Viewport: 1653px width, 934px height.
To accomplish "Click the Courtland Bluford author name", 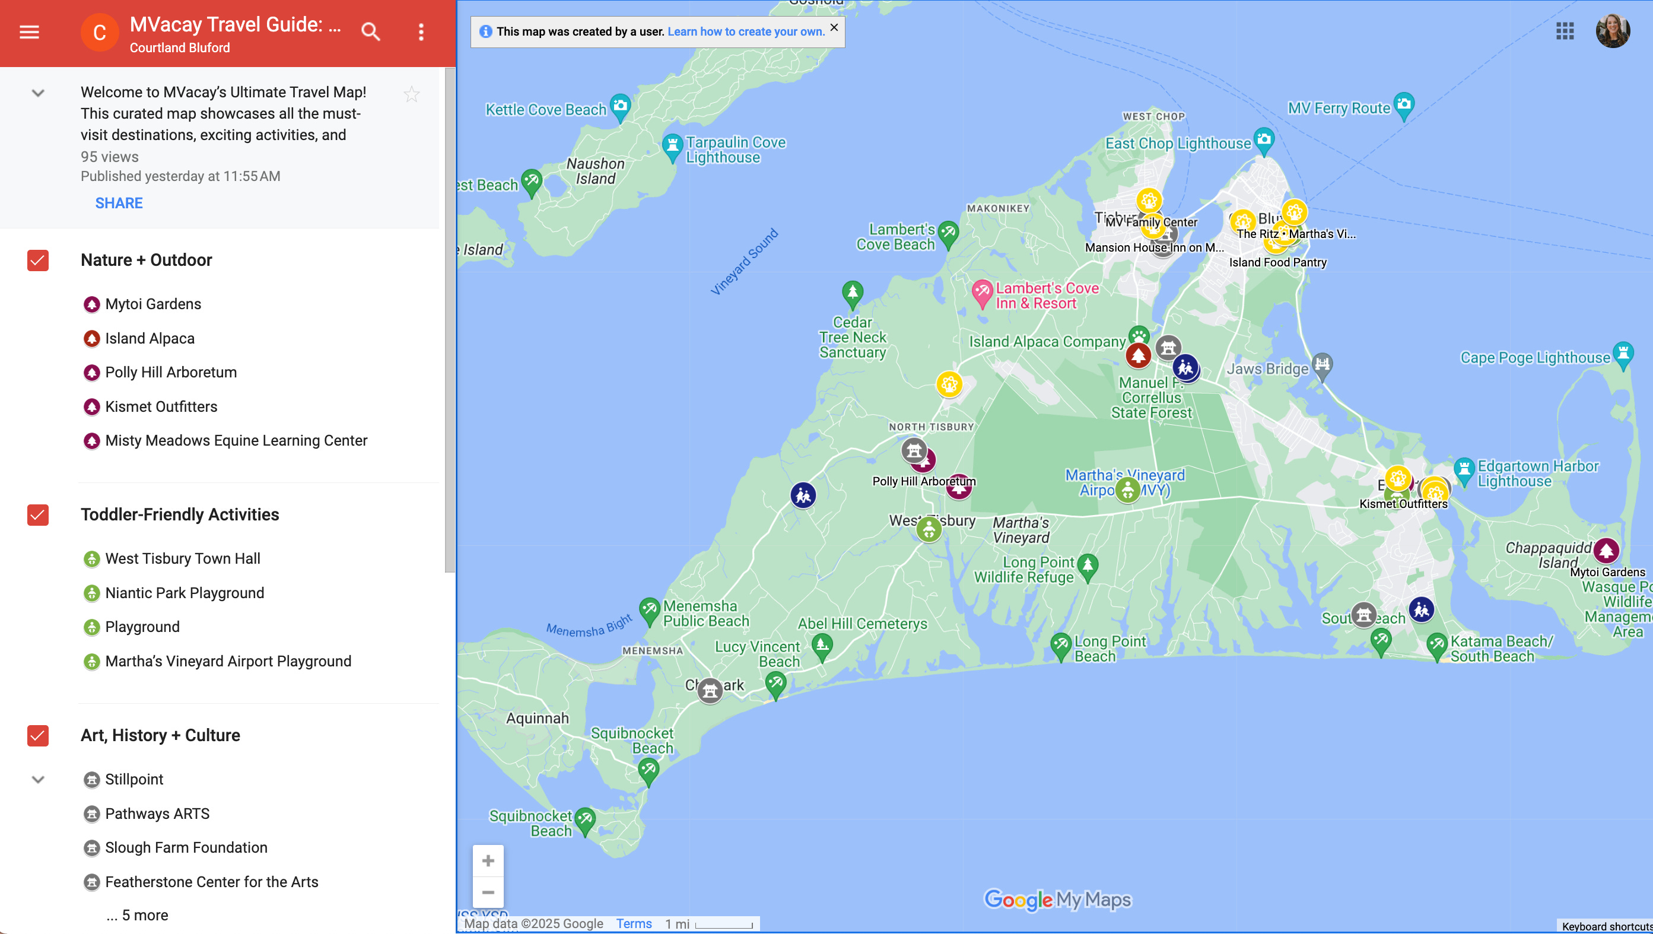I will pyautogui.click(x=180, y=47).
